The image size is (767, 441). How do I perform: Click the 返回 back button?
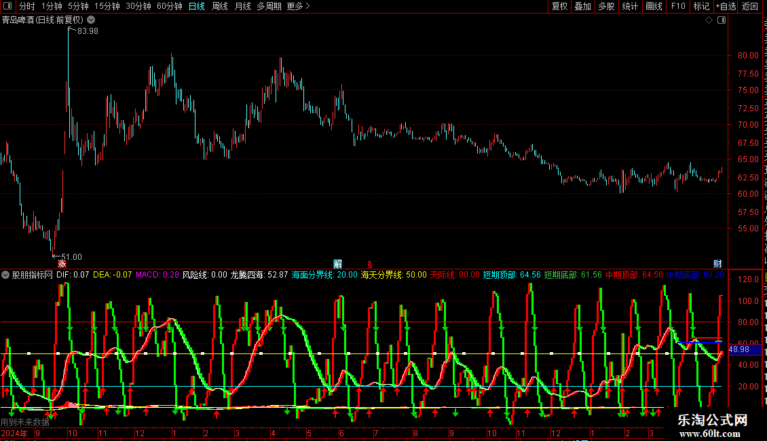point(750,6)
